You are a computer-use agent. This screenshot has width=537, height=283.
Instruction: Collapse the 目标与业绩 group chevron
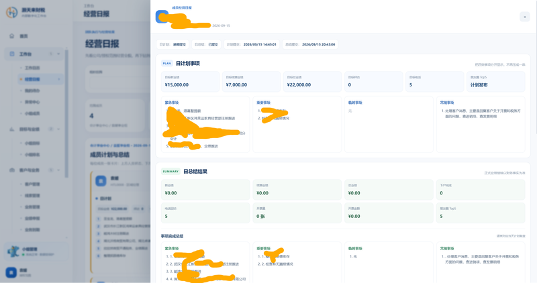58,129
